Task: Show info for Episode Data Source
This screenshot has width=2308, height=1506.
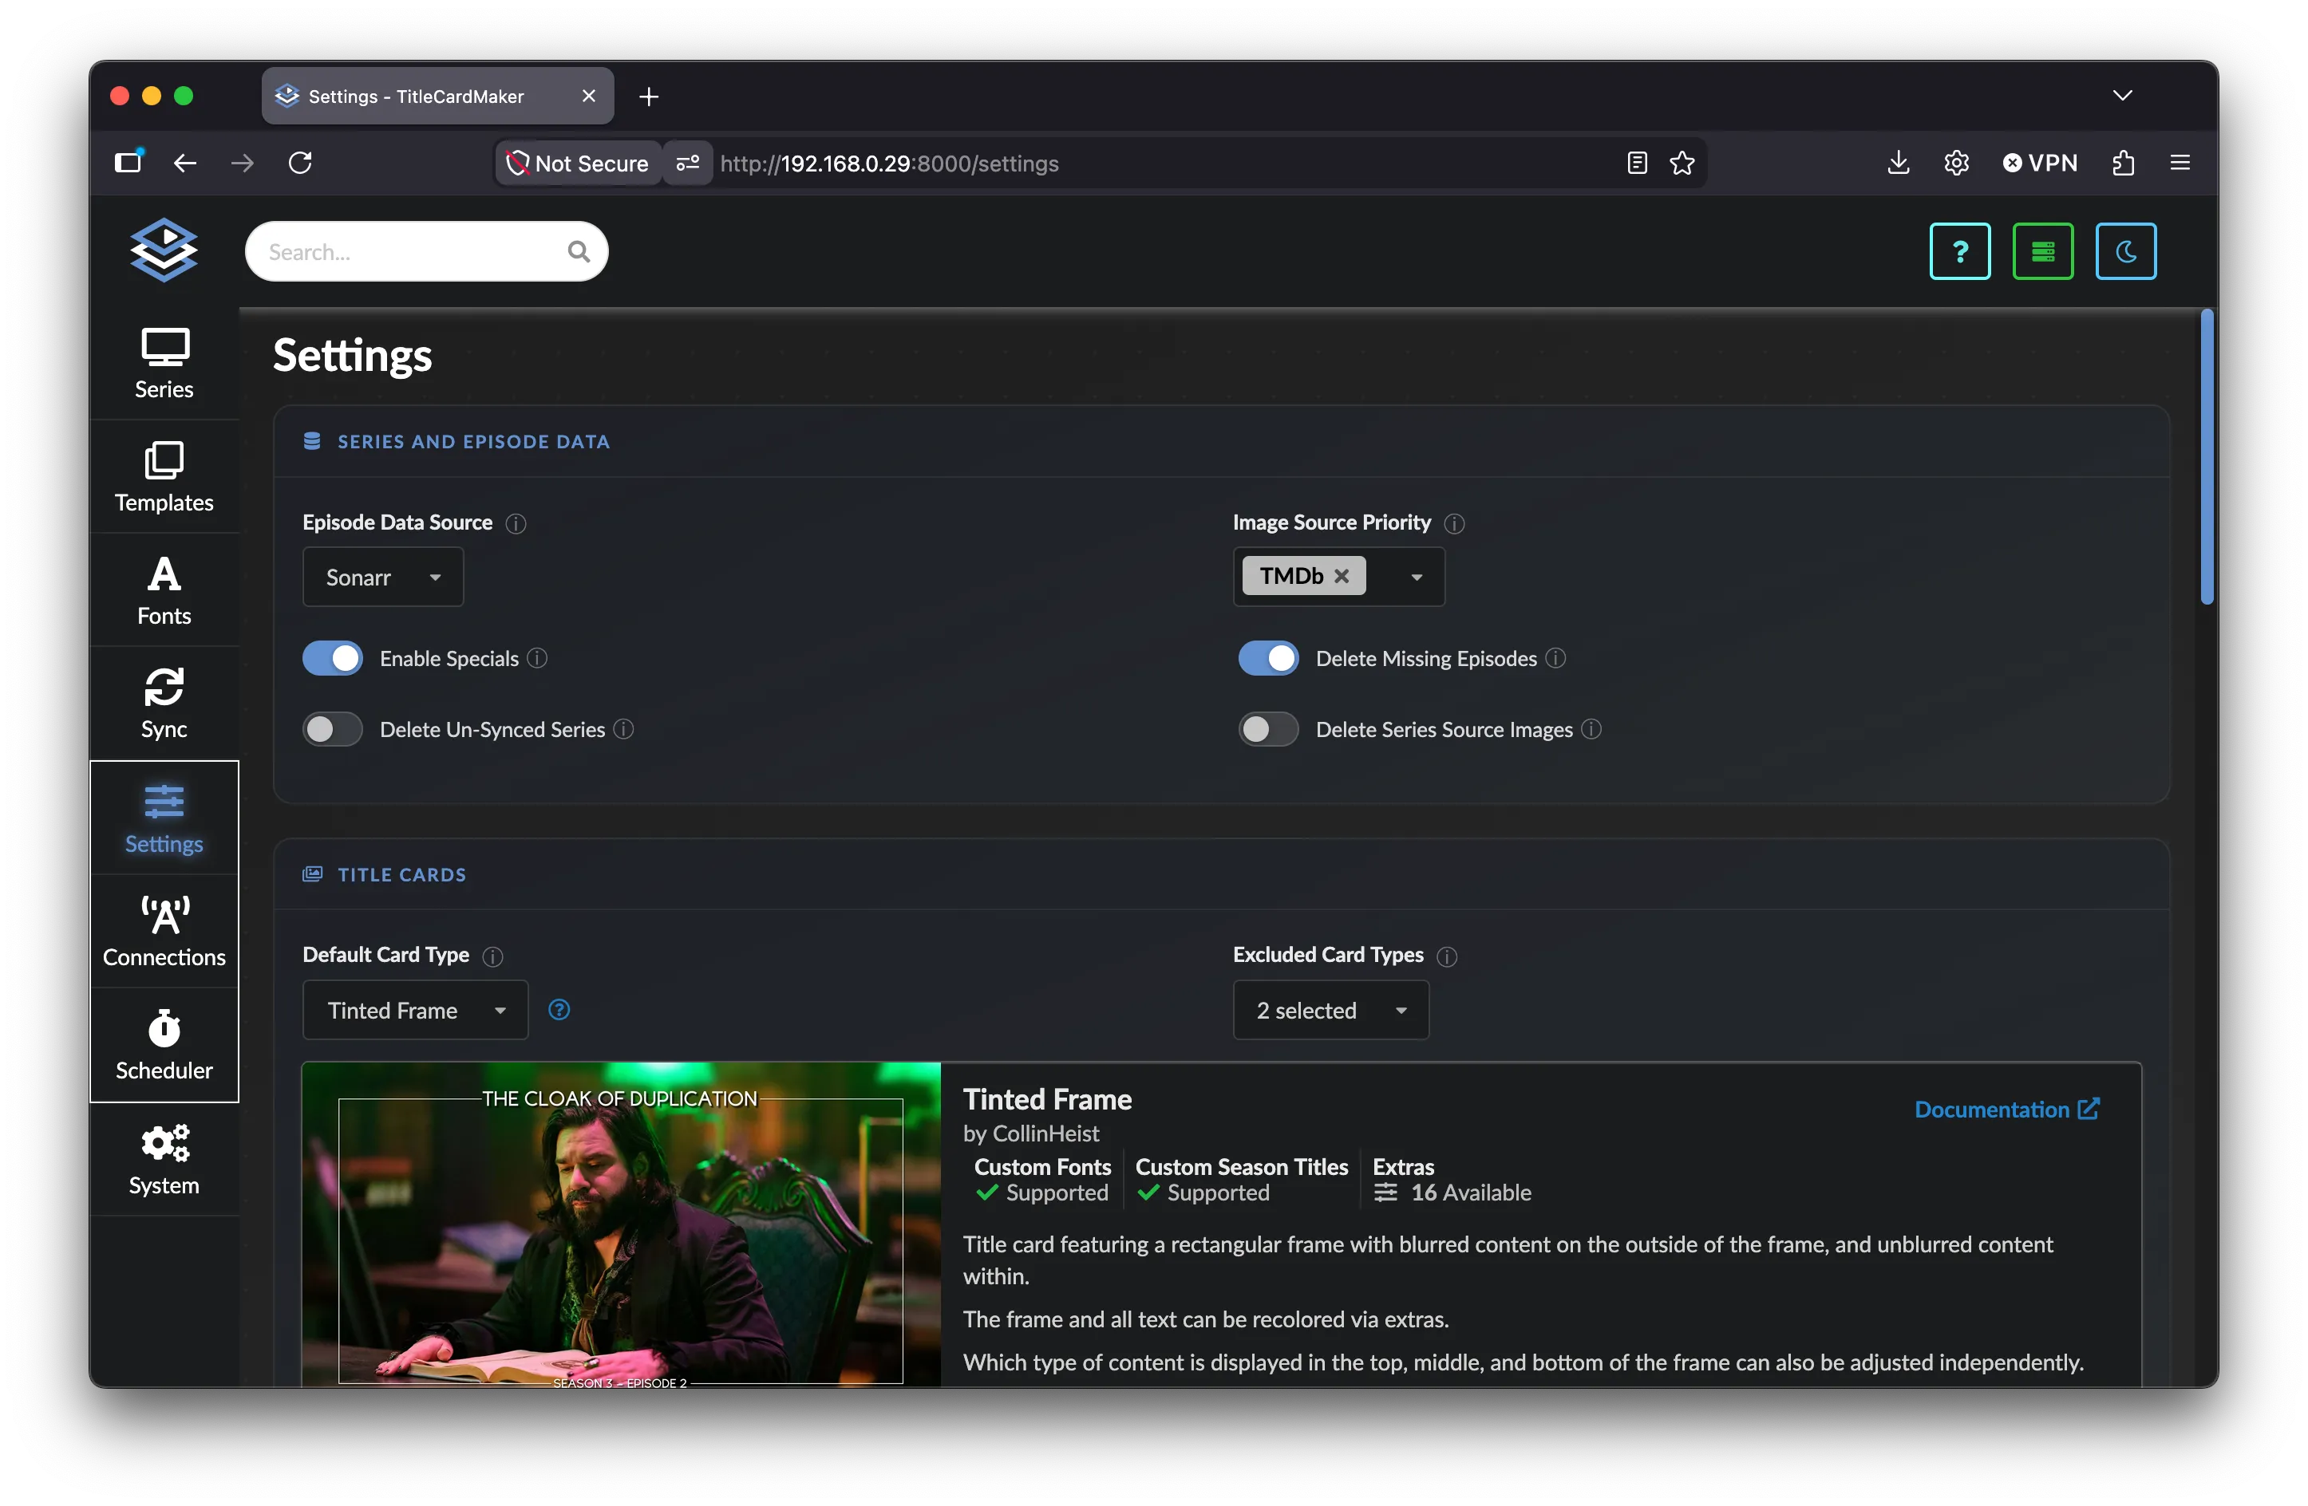Action: point(516,523)
